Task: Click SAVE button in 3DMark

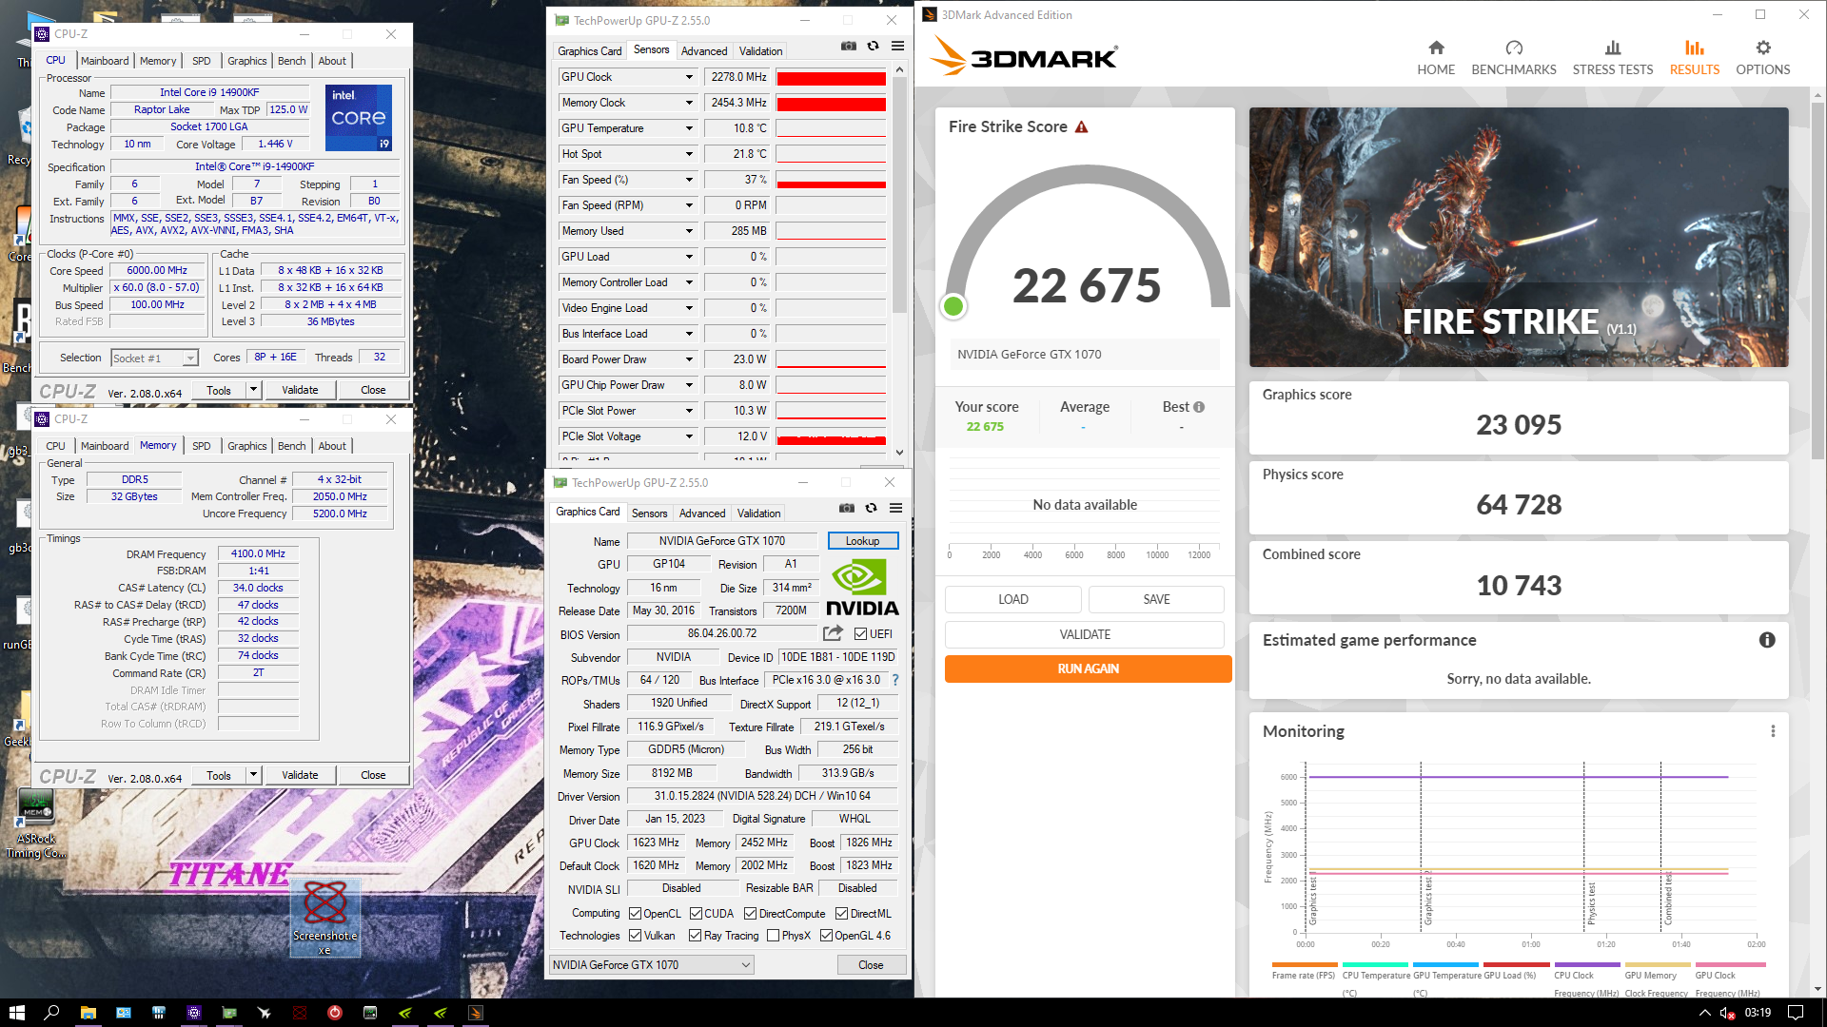Action: (1156, 599)
